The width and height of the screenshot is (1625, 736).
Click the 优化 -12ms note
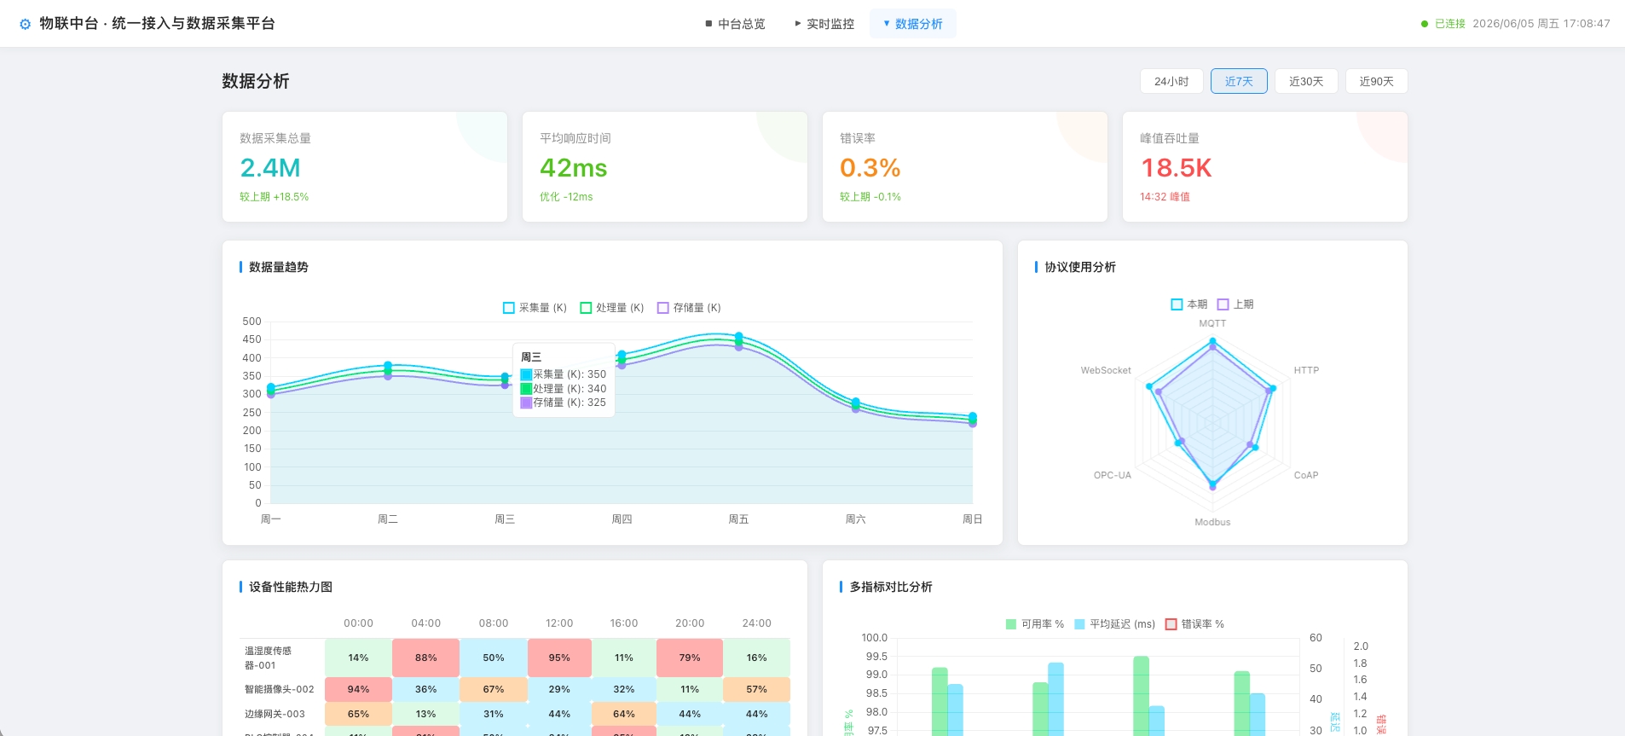[x=566, y=197]
